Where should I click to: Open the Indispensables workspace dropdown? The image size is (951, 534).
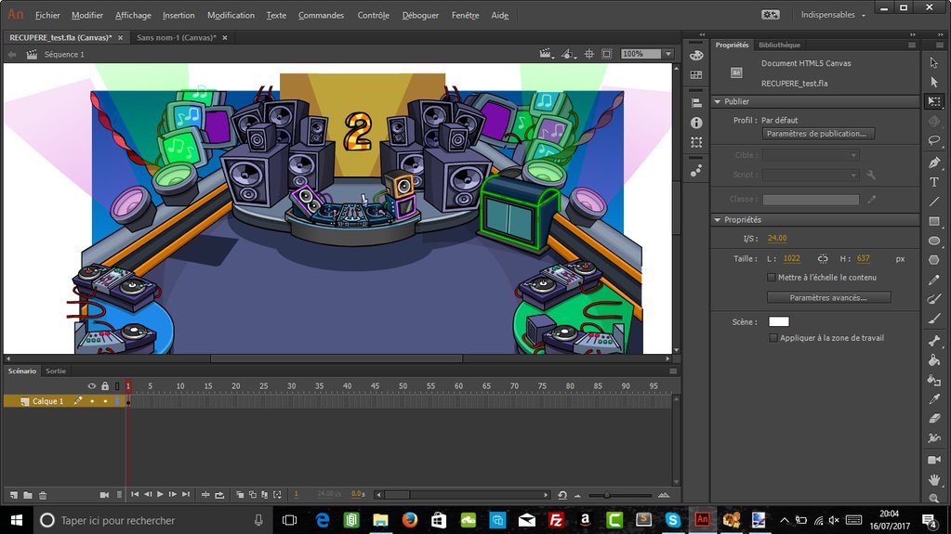tap(833, 15)
